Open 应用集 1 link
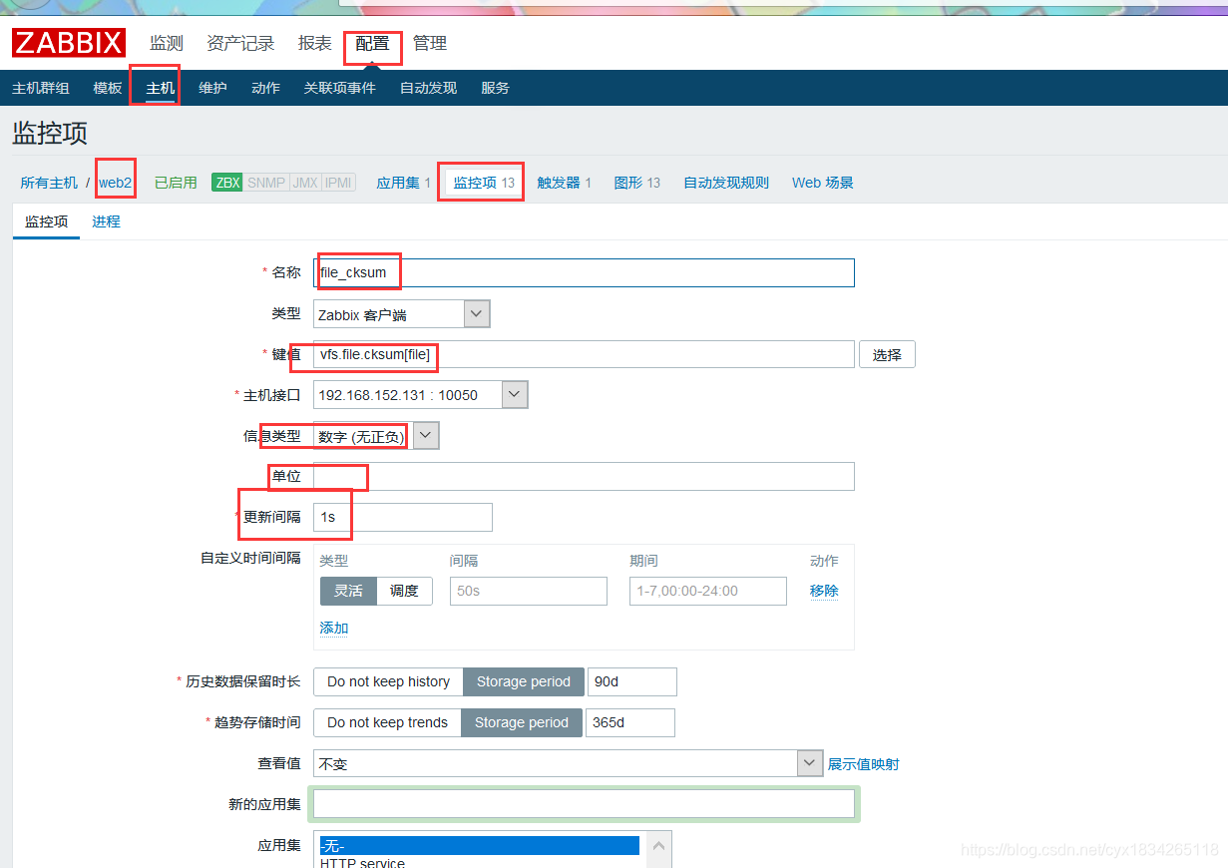1228x868 pixels. [x=403, y=183]
